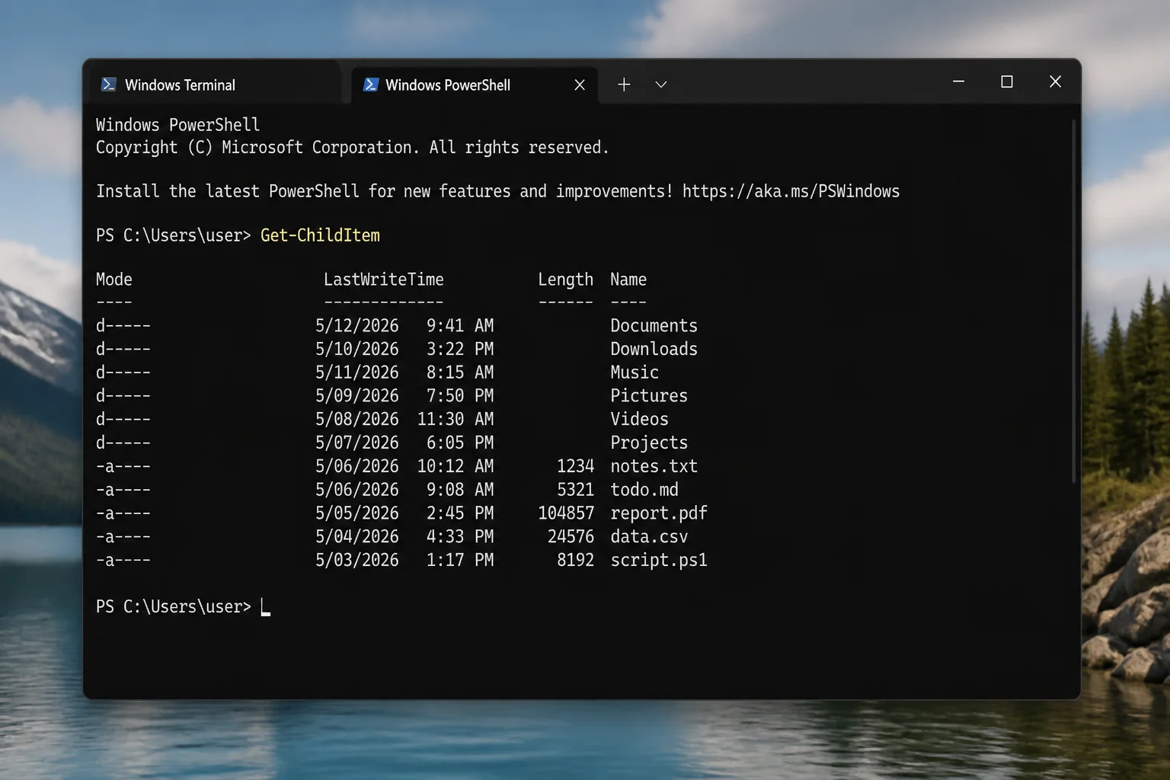Click the Length column header
Image resolution: width=1170 pixels, height=780 pixels.
click(x=565, y=280)
